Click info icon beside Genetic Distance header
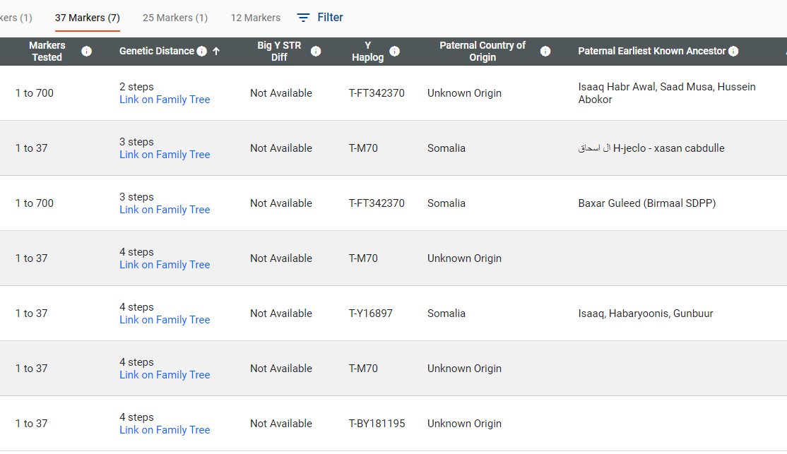787x454 pixels. coord(202,51)
